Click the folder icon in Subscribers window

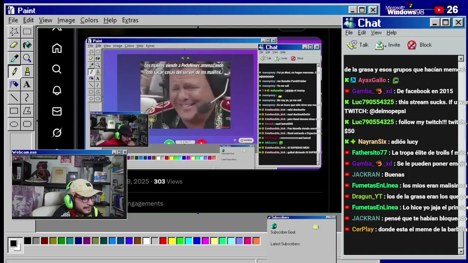coord(316,227)
